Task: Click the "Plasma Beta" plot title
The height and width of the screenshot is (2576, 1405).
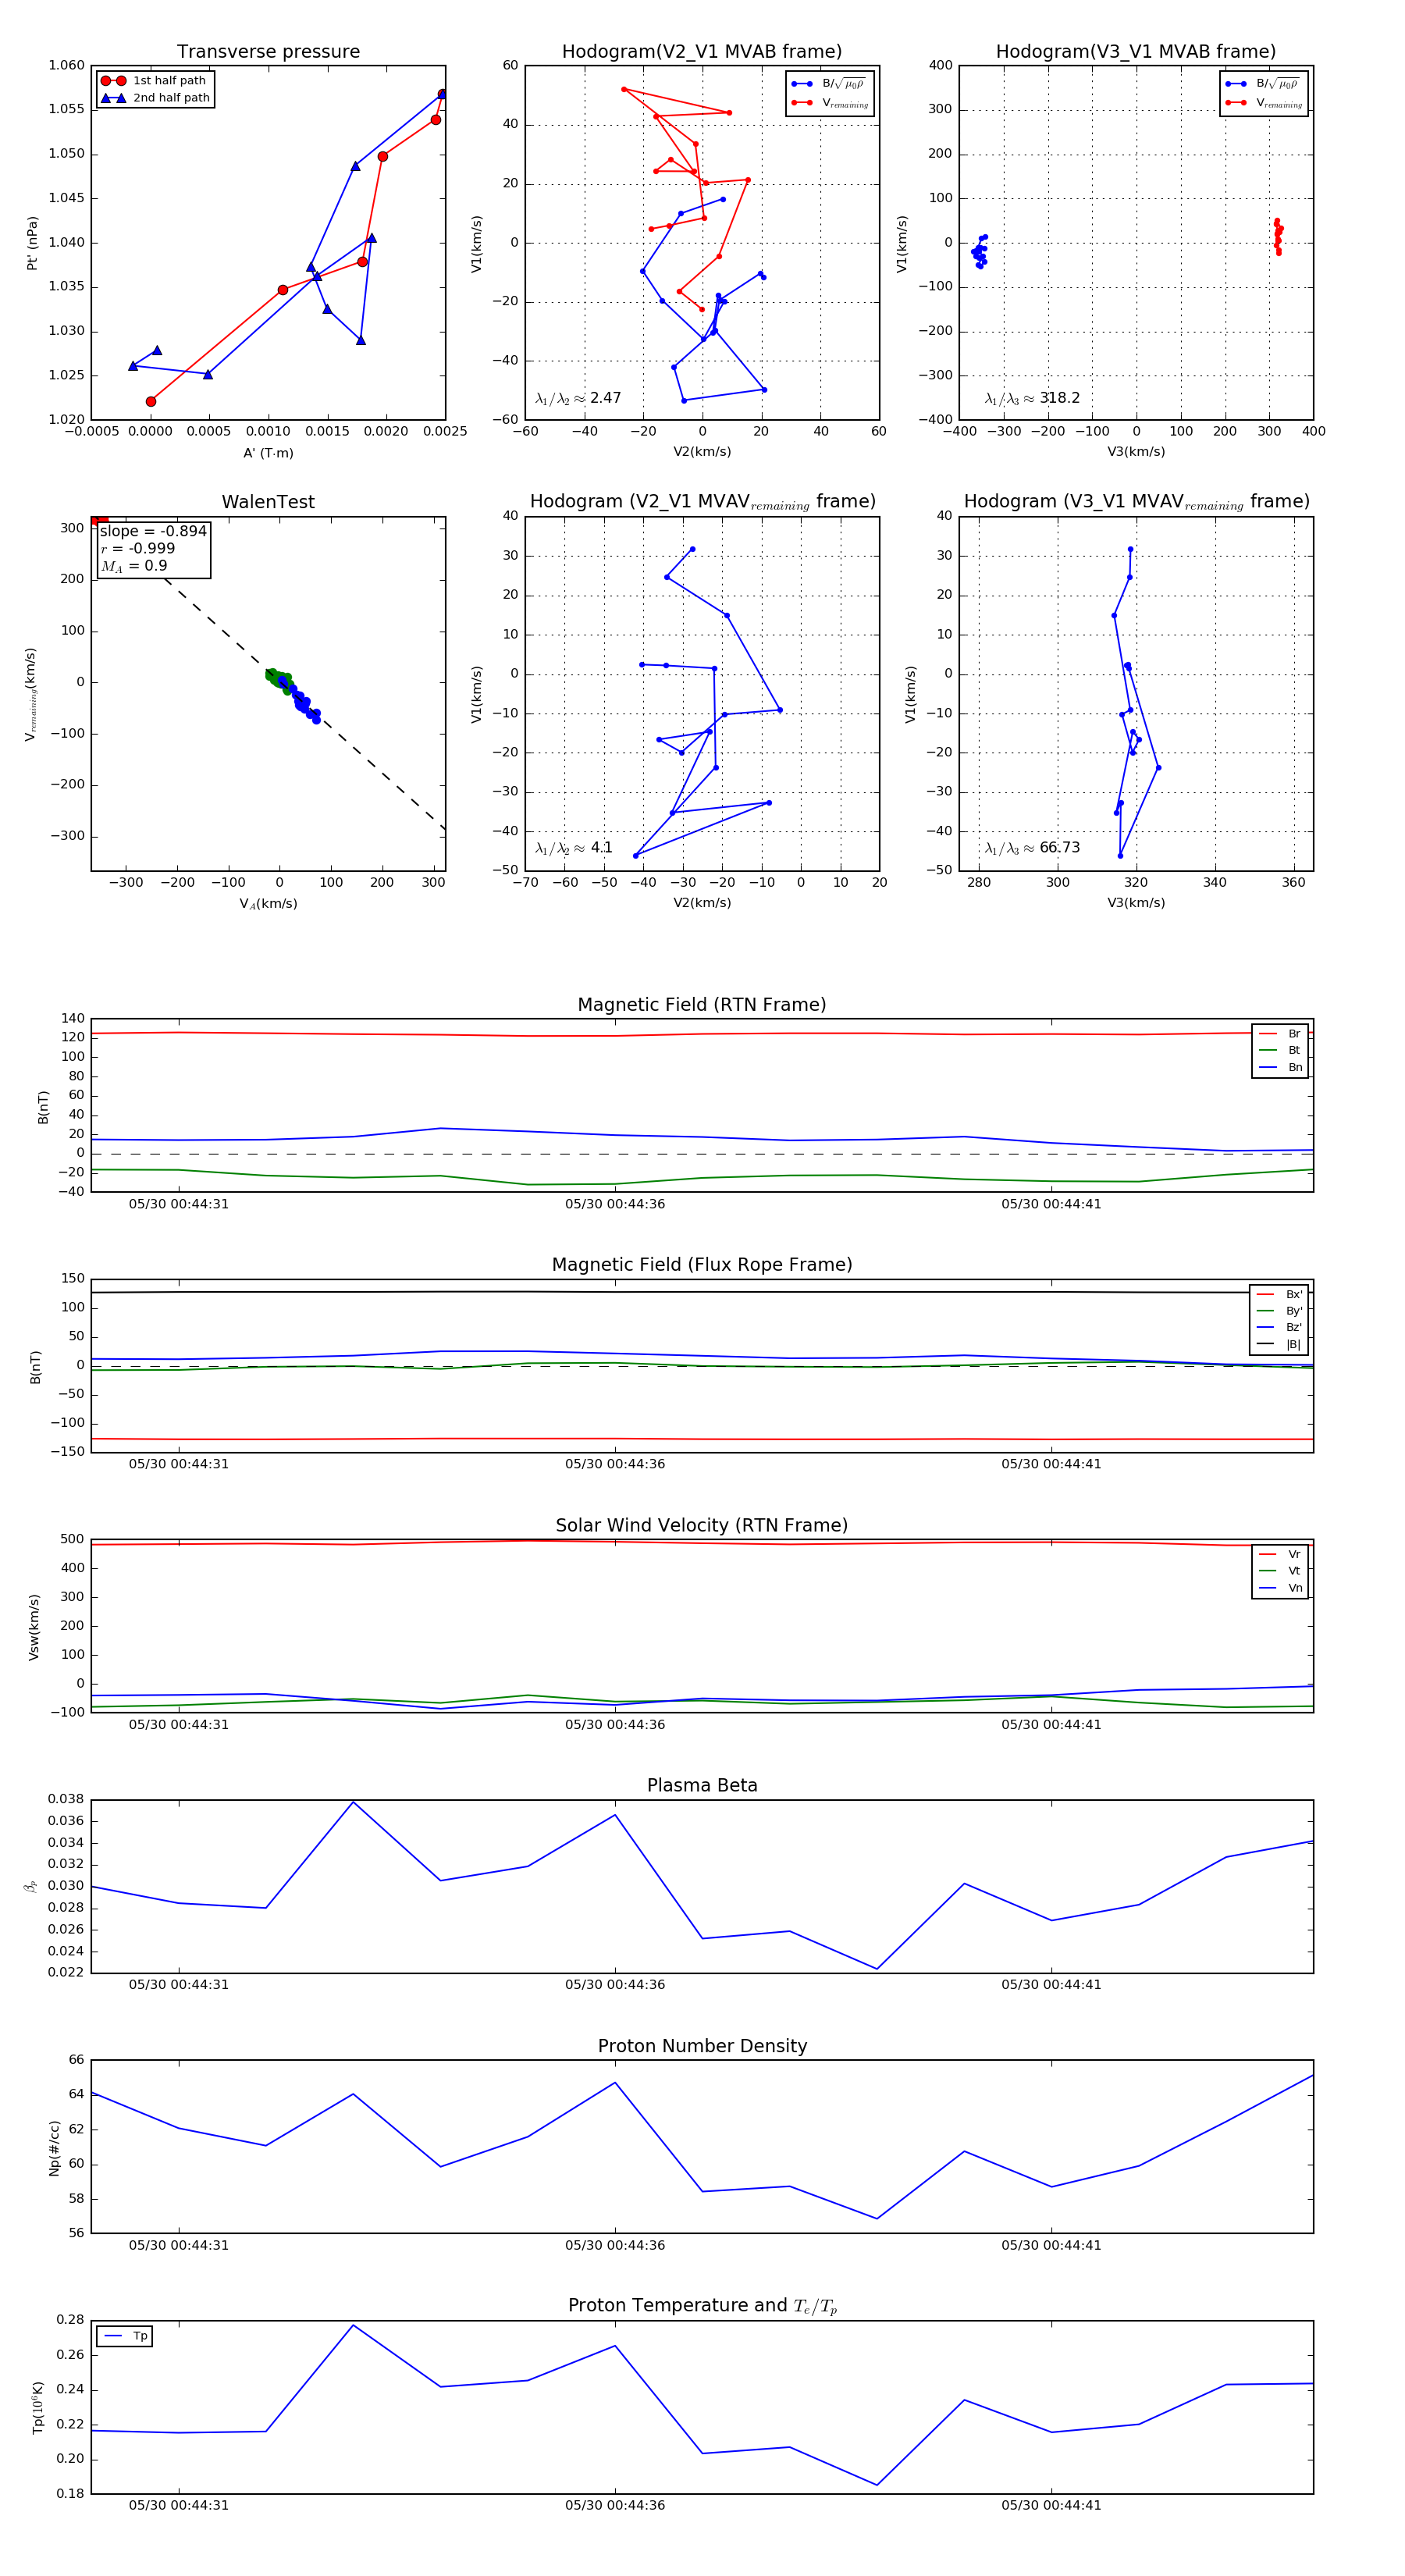Action: click(x=702, y=1786)
